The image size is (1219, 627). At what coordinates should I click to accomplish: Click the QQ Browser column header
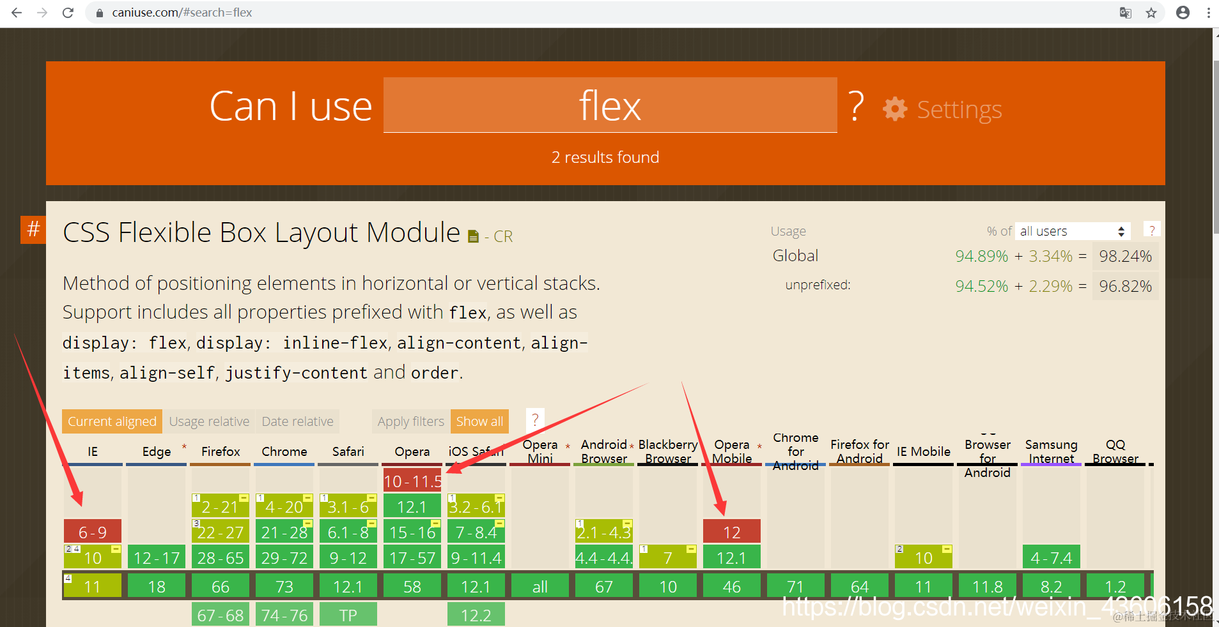pos(1115,451)
